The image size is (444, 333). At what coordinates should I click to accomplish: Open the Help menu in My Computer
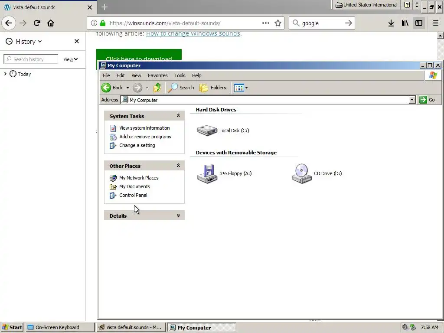[196, 75]
